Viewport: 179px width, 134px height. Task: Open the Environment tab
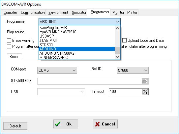58,13
